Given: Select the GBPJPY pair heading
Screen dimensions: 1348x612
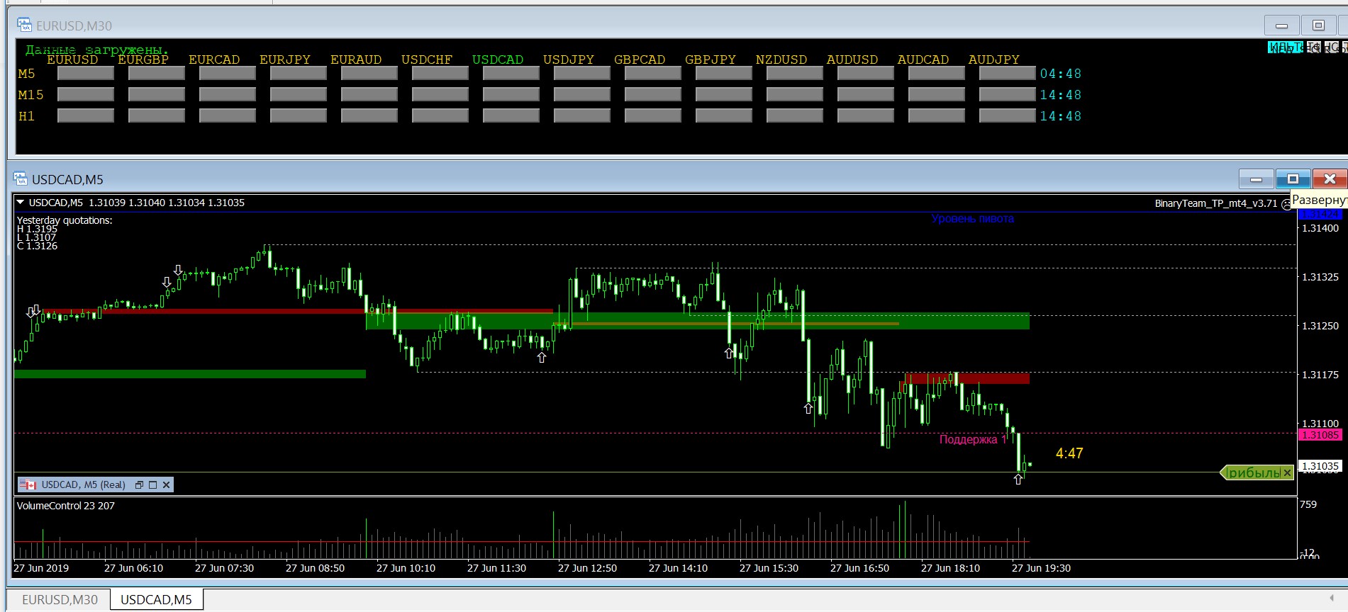Looking at the screenshot, I should [711, 59].
